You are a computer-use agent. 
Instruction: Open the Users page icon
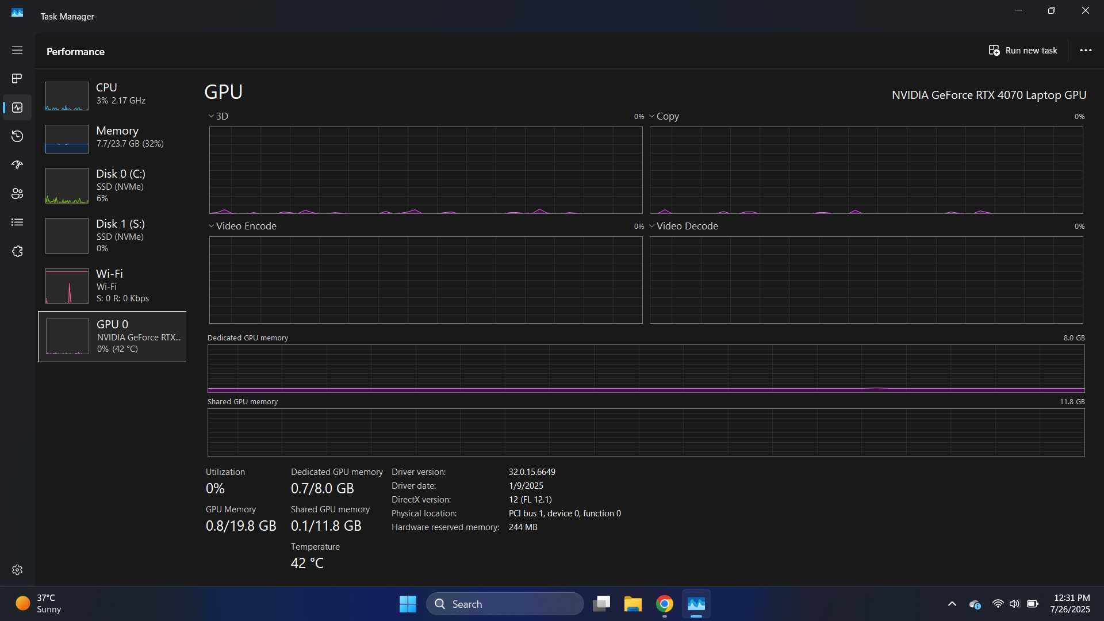coord(17,194)
